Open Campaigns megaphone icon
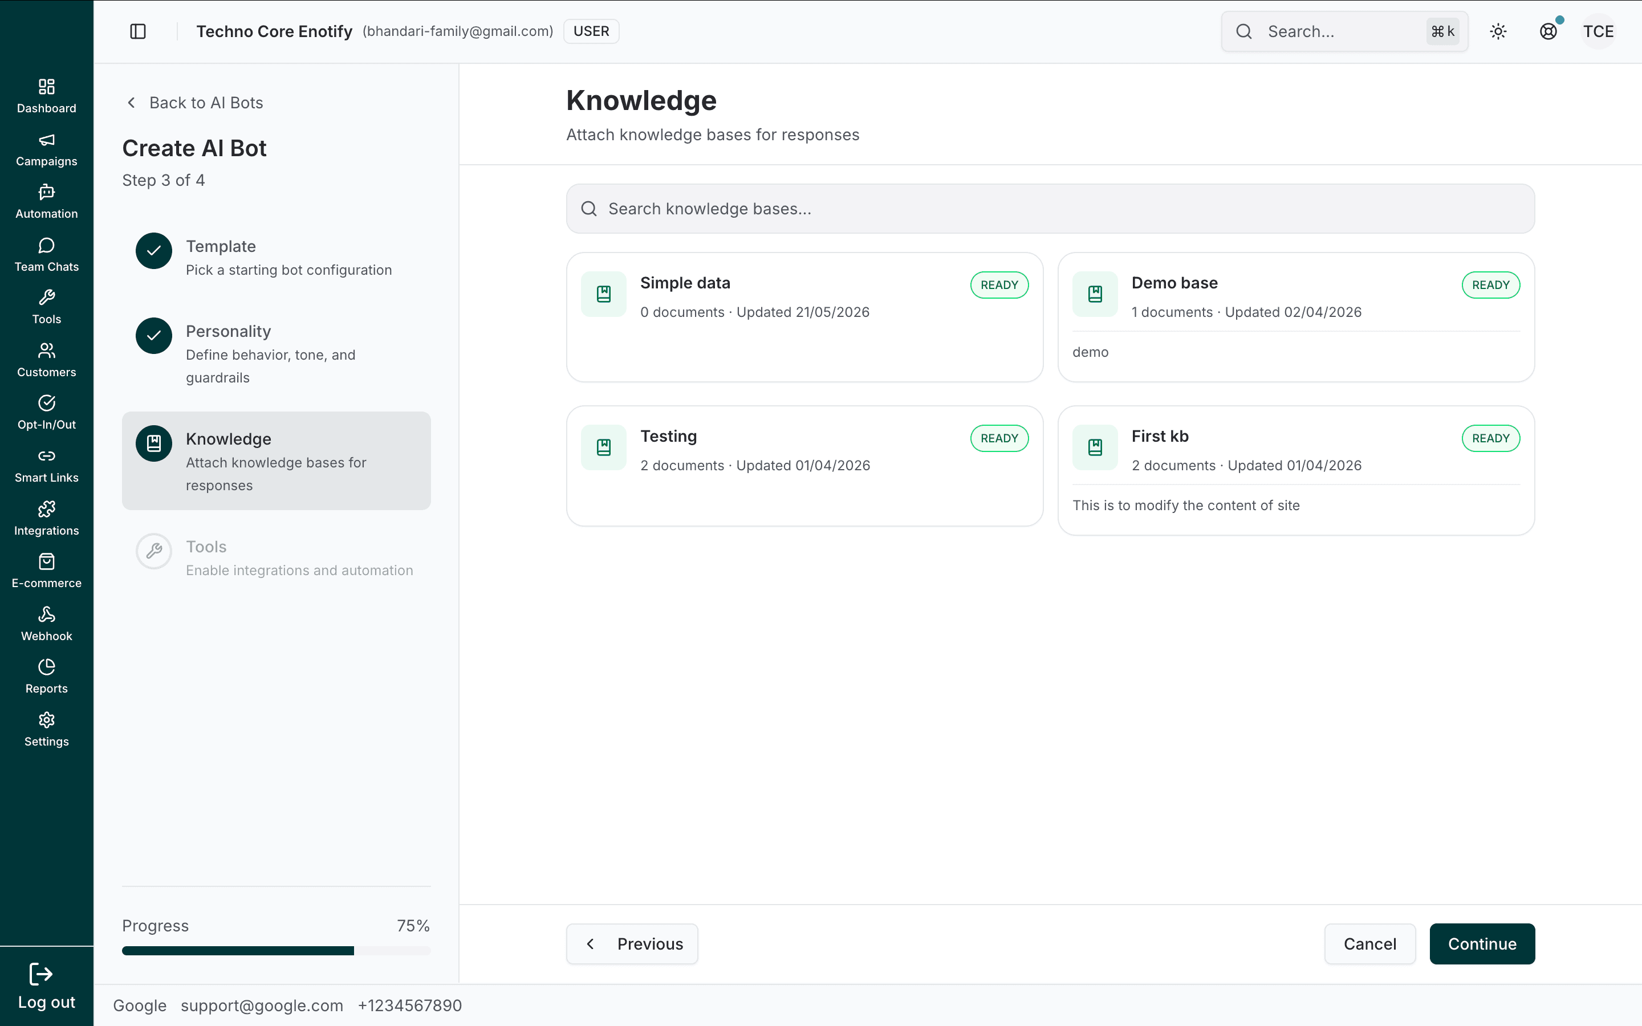The image size is (1642, 1026). (46, 140)
